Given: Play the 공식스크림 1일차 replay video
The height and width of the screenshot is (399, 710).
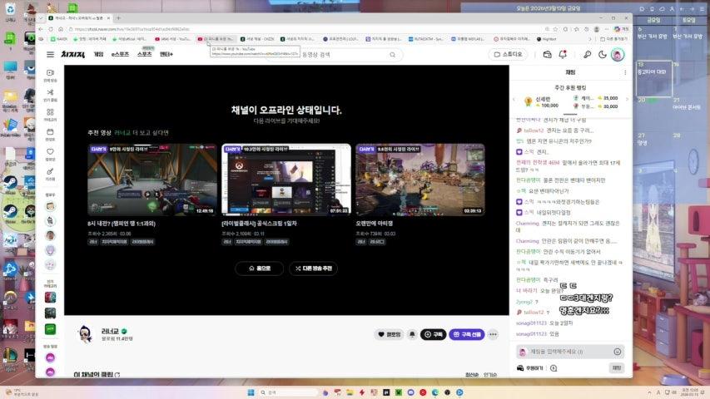Looking at the screenshot, I should (286, 180).
